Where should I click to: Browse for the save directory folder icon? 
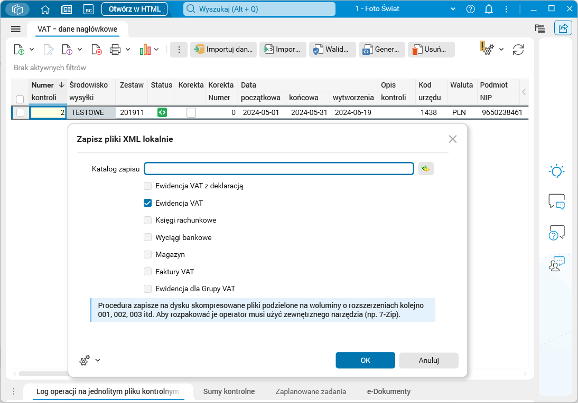(426, 169)
